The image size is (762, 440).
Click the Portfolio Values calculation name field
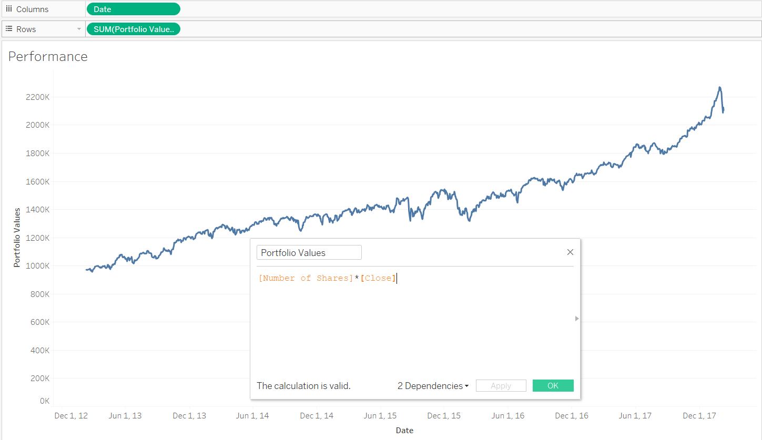click(309, 252)
